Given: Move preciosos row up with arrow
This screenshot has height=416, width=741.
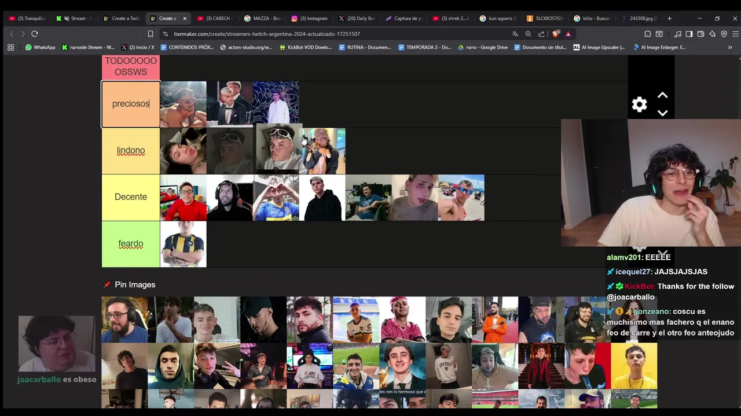Looking at the screenshot, I should point(663,96).
